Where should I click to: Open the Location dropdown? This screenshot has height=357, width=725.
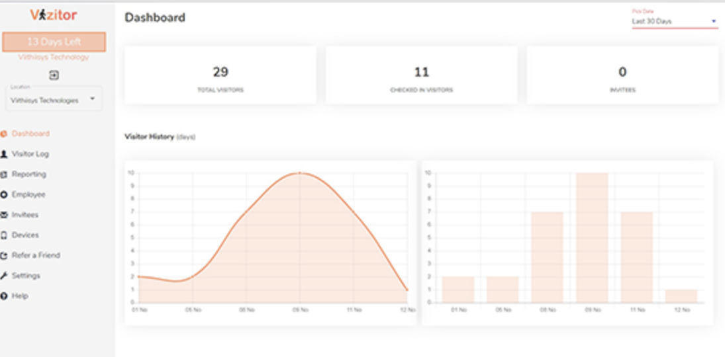[x=54, y=99]
